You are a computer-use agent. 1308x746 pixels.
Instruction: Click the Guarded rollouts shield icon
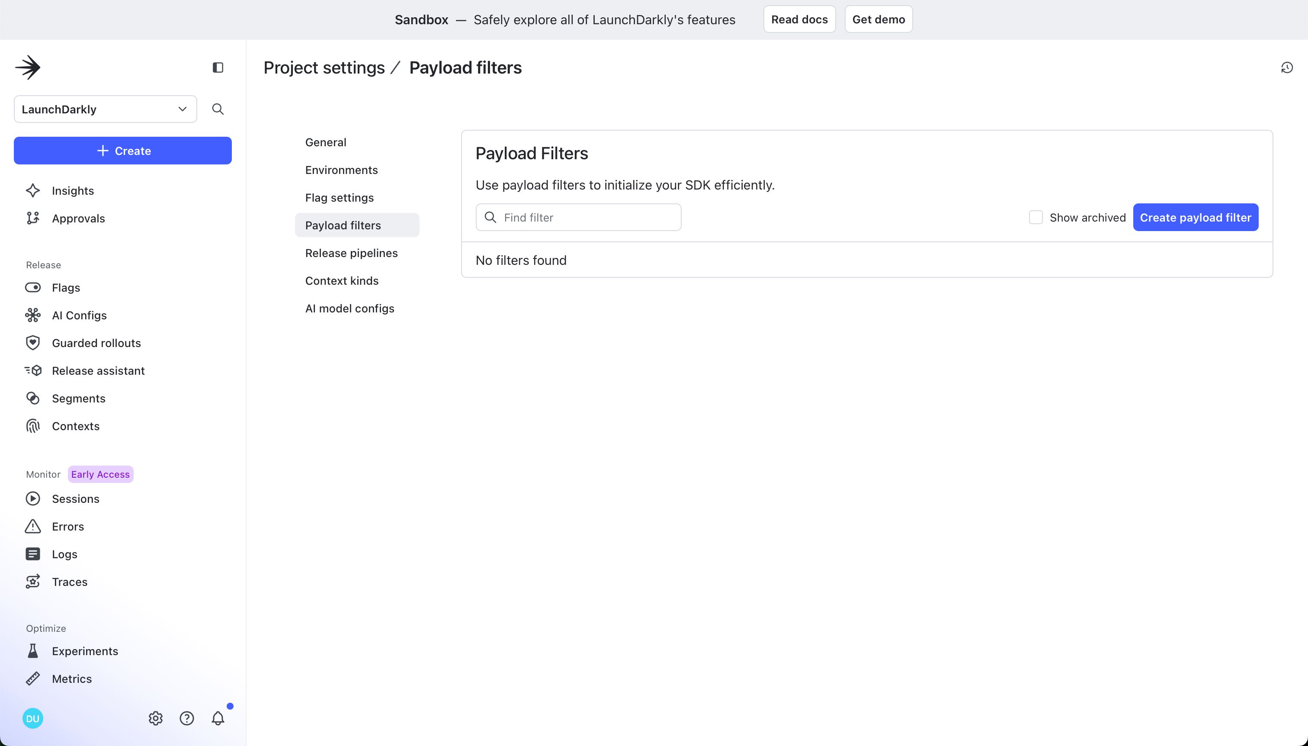[x=33, y=343]
